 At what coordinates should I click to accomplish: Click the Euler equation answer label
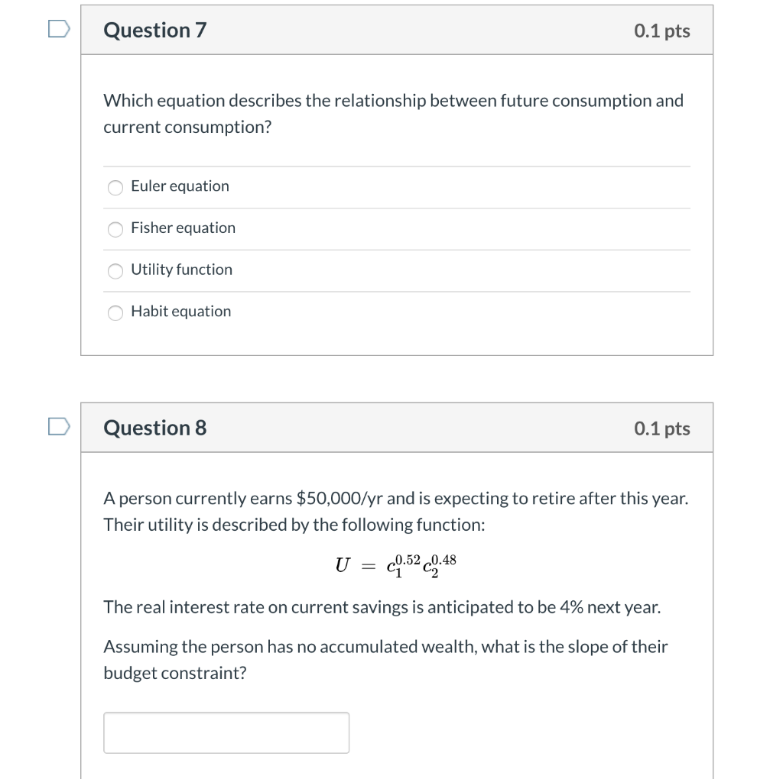(x=180, y=186)
